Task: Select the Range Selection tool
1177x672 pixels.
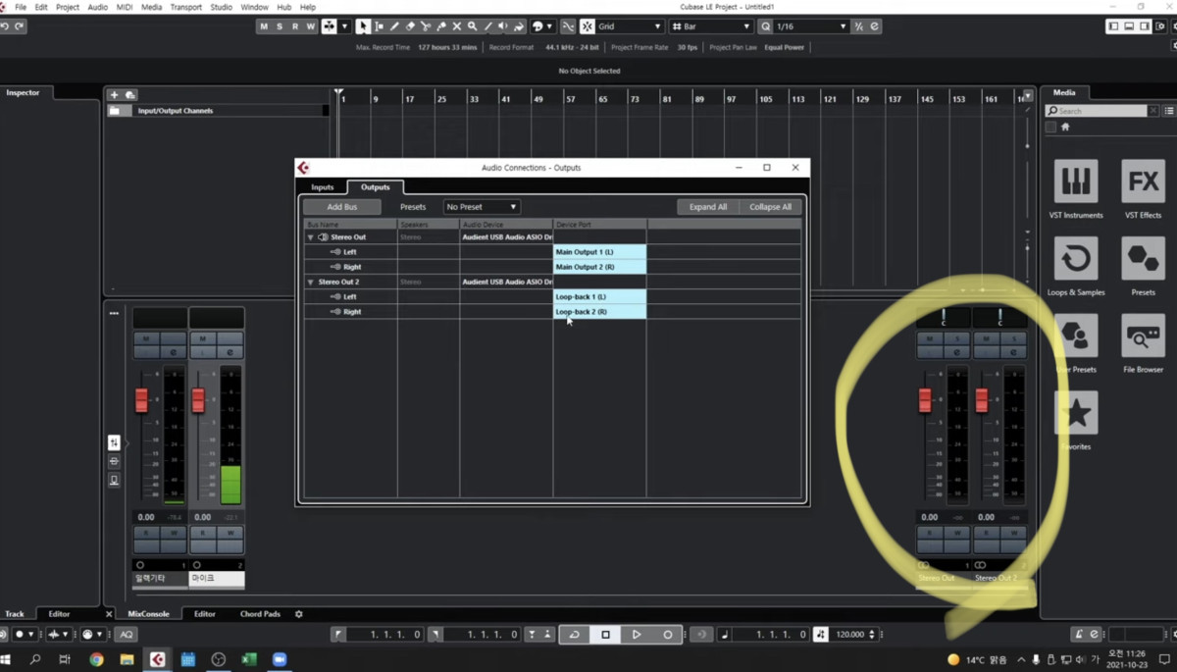Action: coord(379,26)
